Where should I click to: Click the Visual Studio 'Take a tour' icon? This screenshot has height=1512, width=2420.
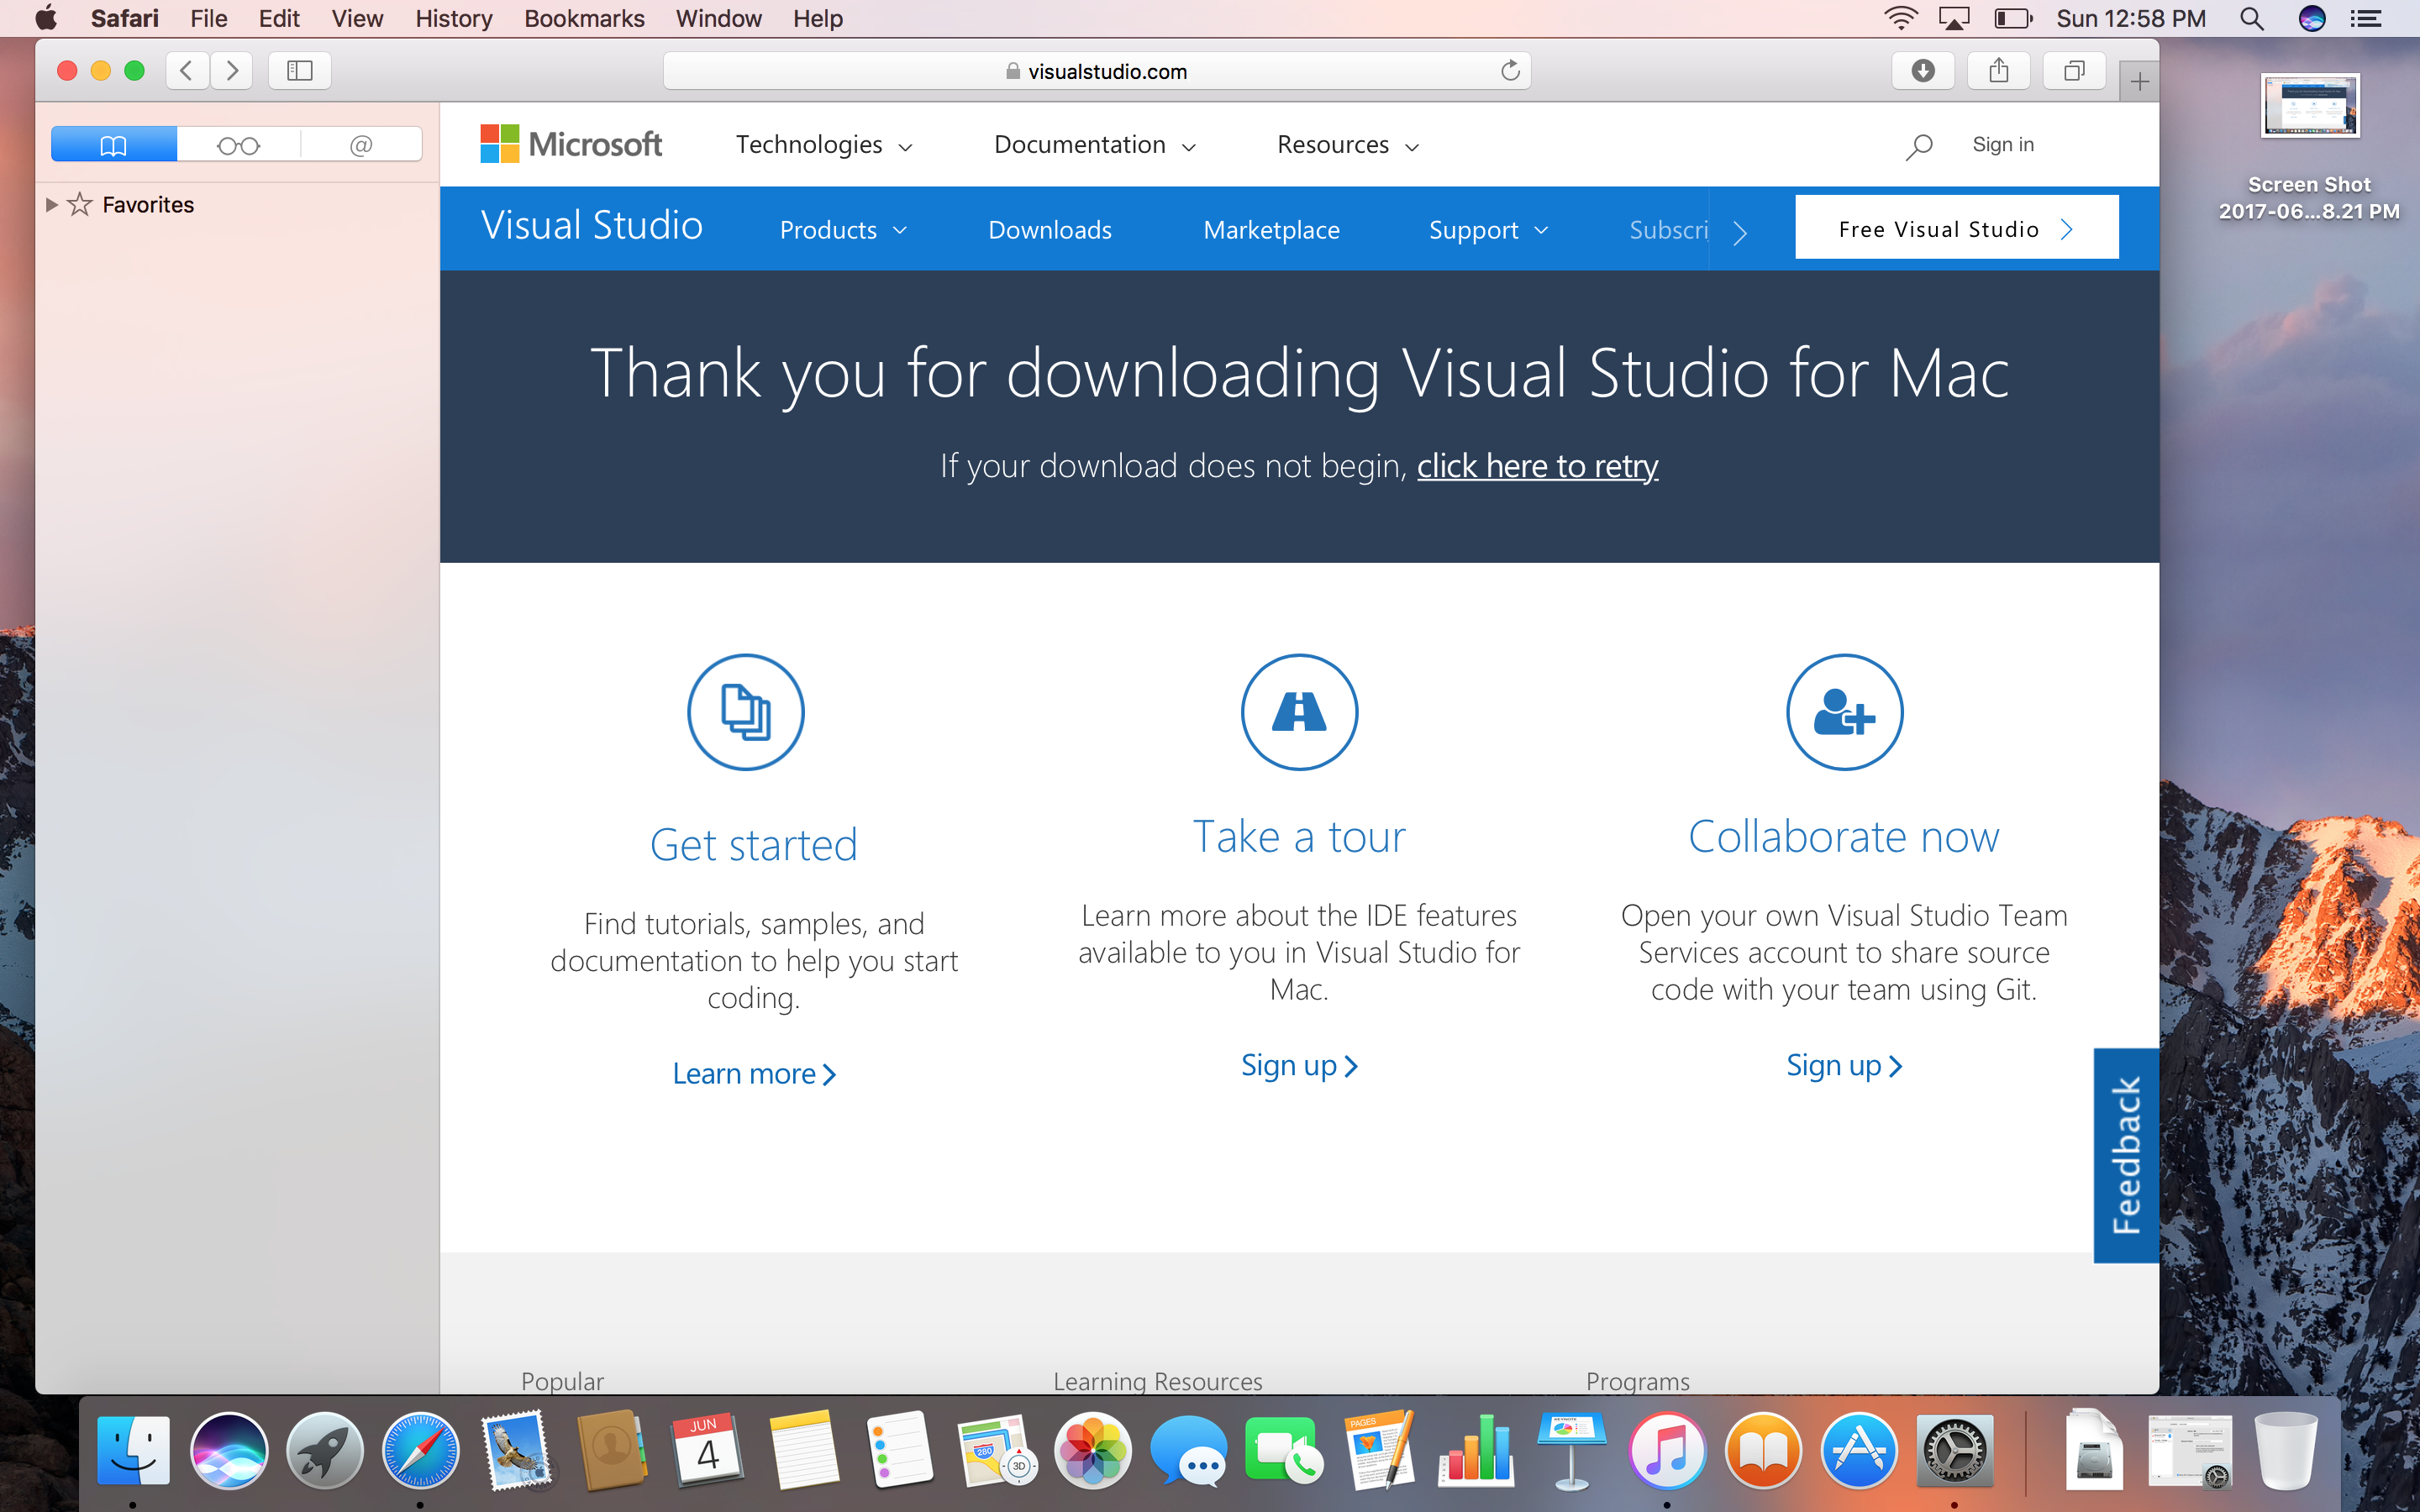pyautogui.click(x=1298, y=714)
